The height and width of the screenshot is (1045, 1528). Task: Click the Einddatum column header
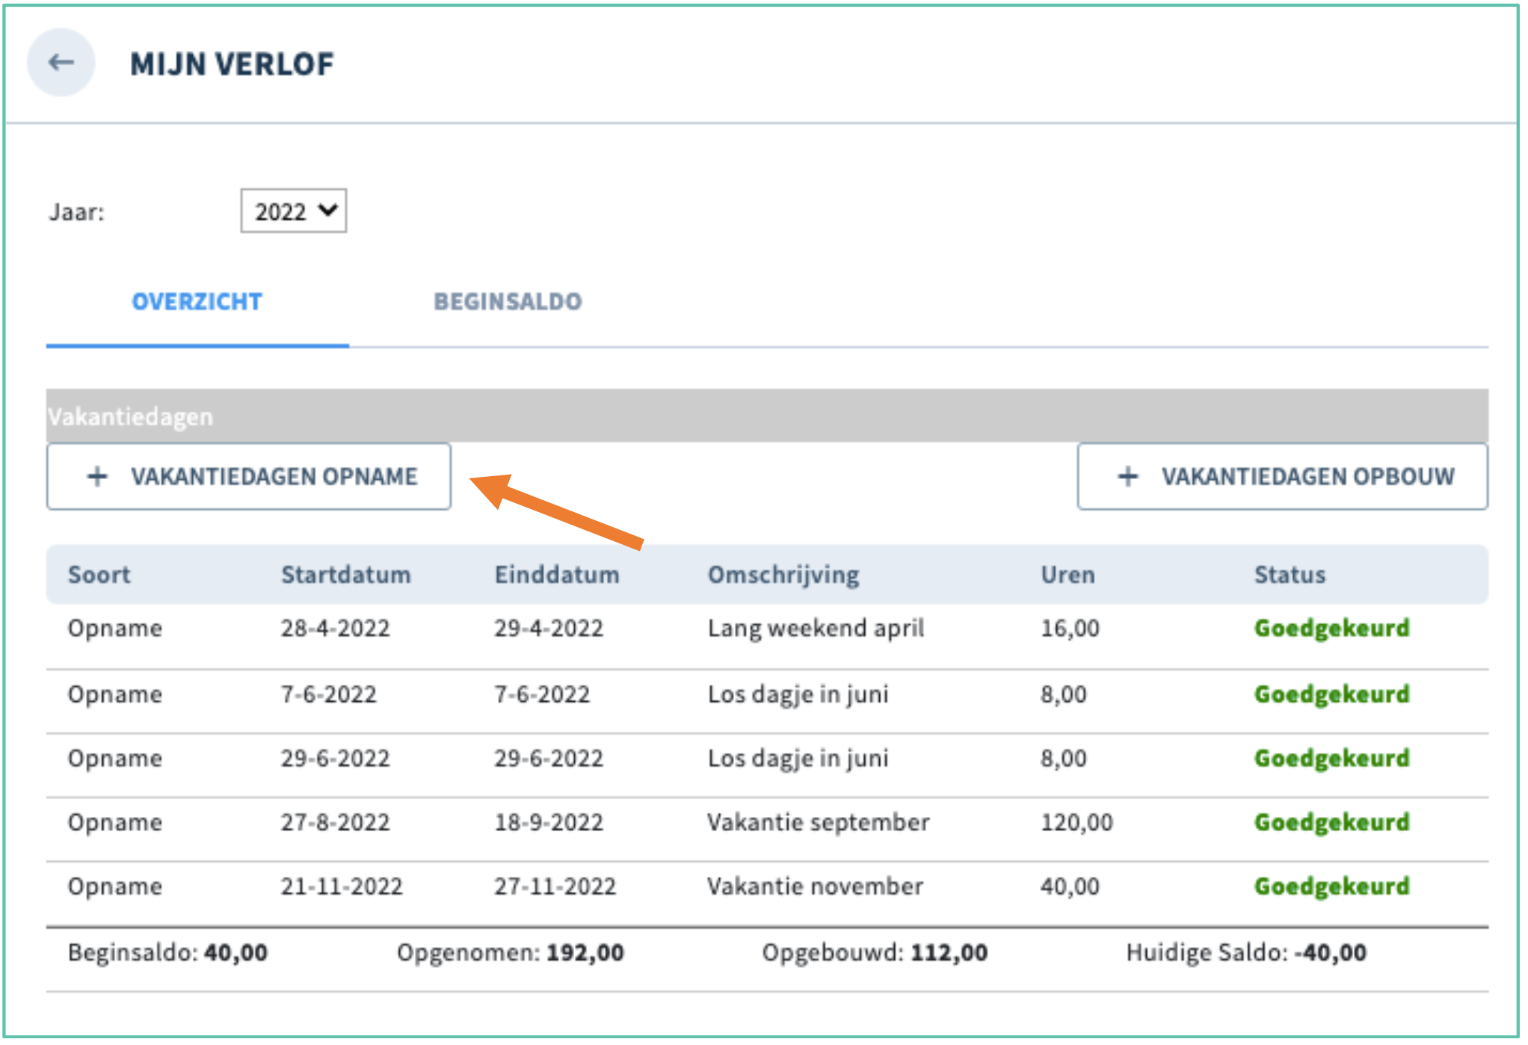[x=557, y=575]
